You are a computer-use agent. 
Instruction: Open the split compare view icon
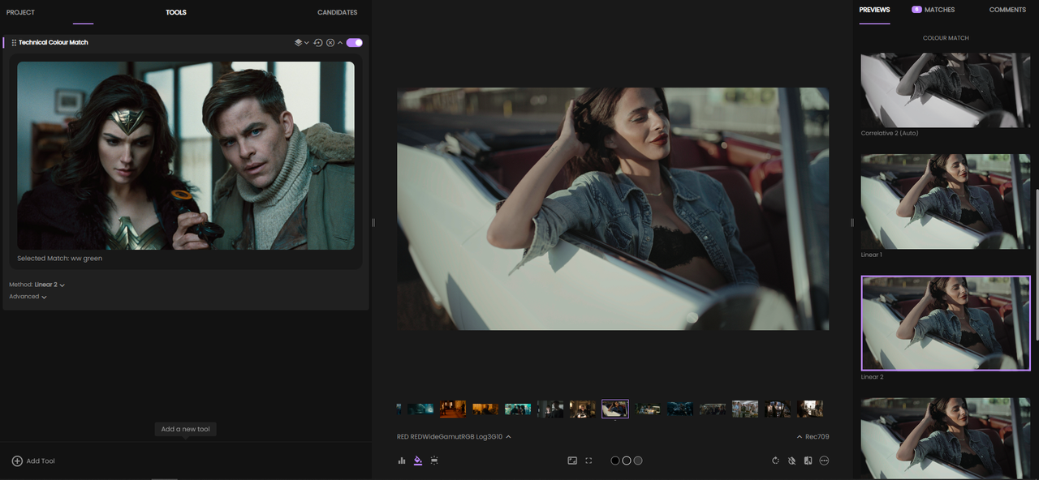tap(808, 461)
